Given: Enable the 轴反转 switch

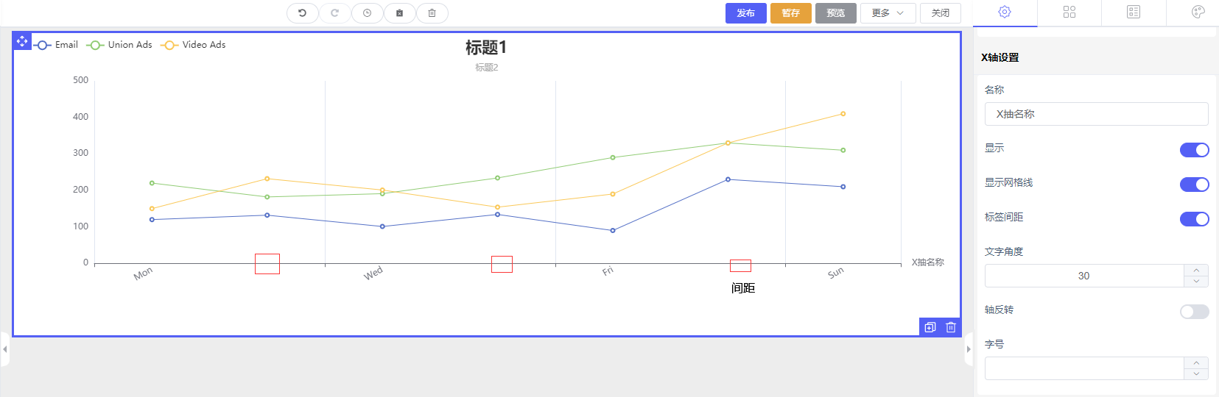Looking at the screenshot, I should pos(1194,312).
